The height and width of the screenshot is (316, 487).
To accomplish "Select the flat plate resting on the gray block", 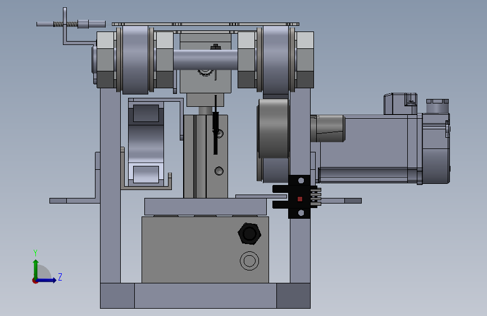I will click(x=205, y=206).
